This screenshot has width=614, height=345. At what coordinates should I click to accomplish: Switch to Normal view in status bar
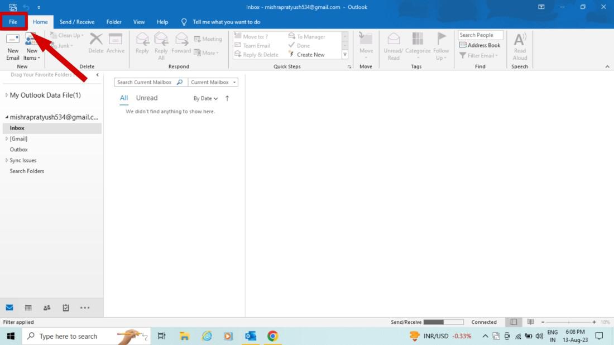pos(514,322)
